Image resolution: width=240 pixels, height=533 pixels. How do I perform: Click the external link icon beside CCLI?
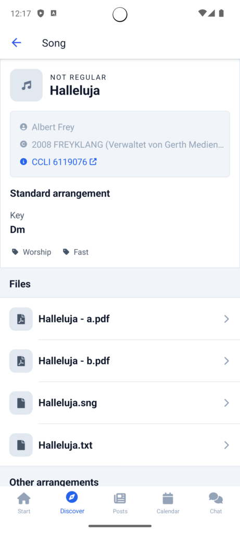(93, 162)
